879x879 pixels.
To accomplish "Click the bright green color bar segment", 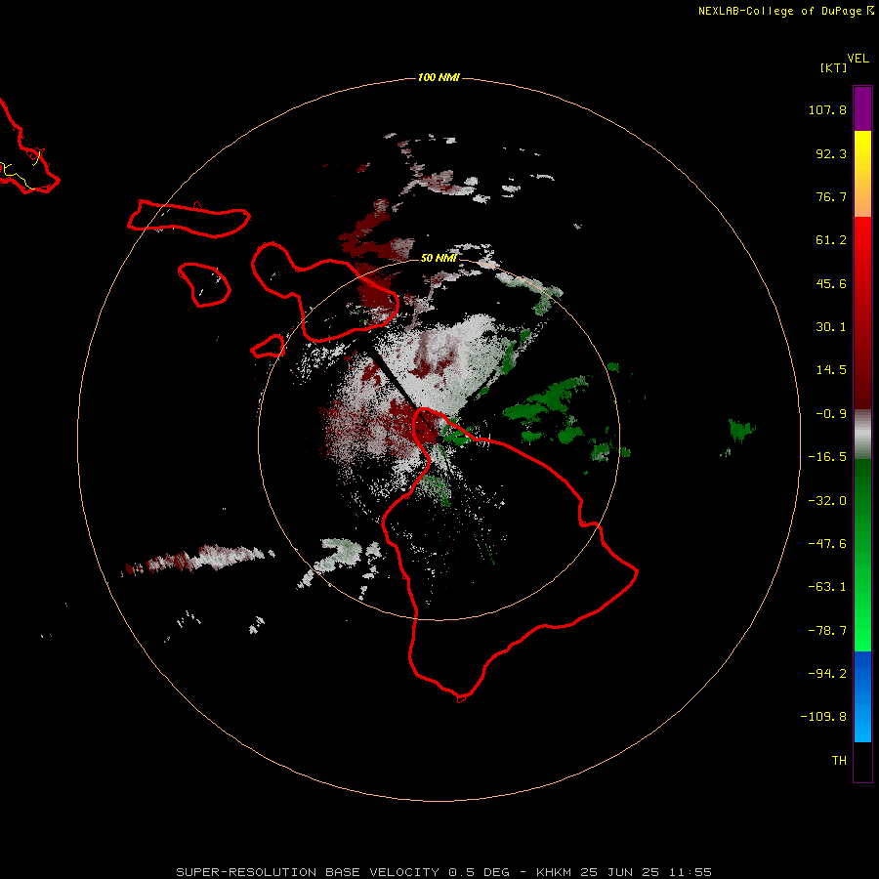I will point(862,555).
